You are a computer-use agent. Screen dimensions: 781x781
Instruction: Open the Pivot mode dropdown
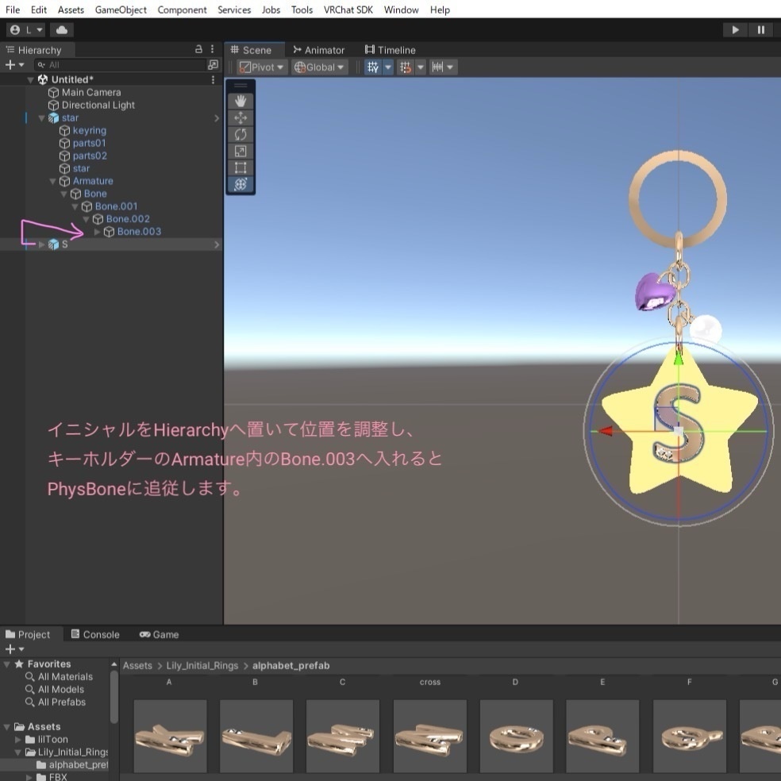(x=260, y=67)
